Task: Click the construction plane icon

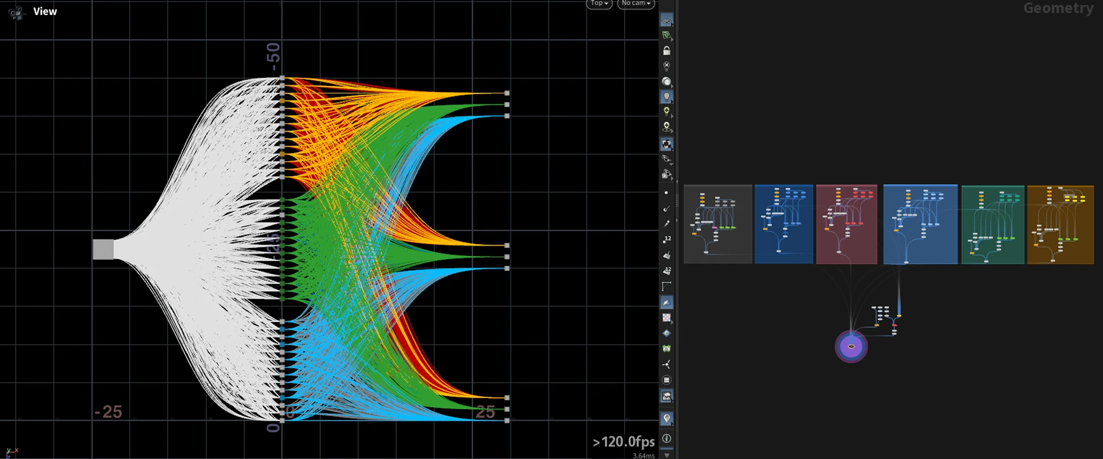Action: coord(667,36)
